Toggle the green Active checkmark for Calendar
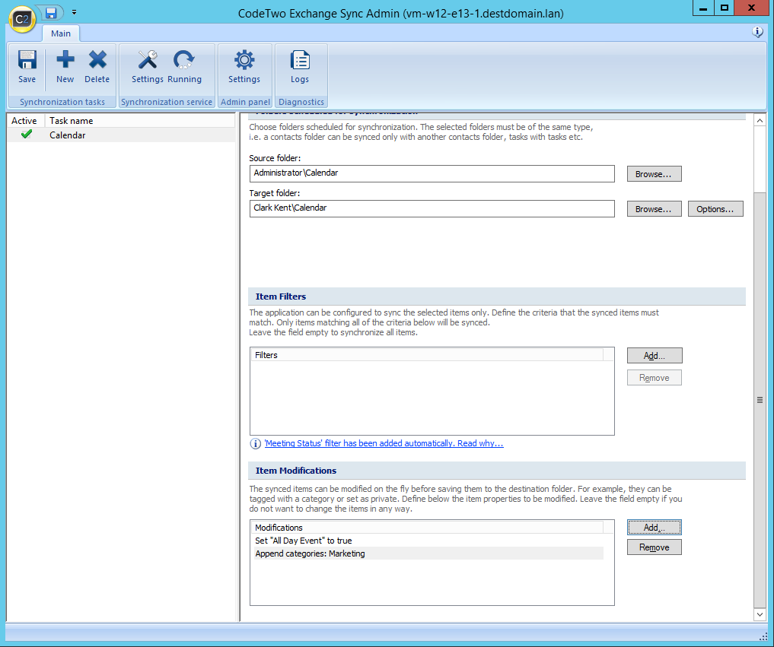 [x=27, y=134]
